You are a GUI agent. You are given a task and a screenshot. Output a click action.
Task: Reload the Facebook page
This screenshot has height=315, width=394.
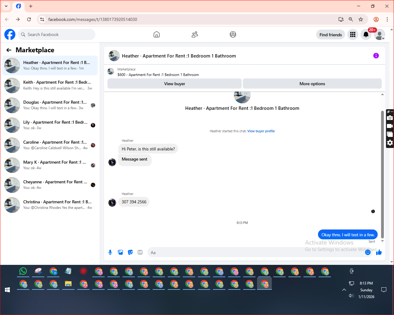[29, 19]
